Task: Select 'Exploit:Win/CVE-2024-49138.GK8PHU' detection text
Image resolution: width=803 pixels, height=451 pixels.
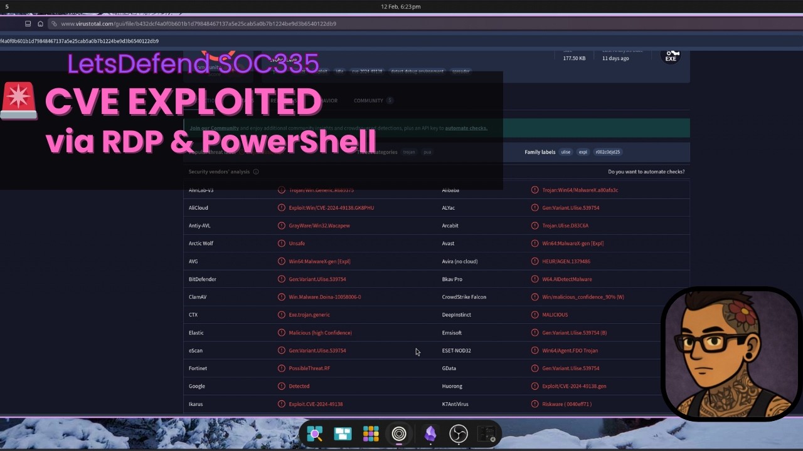Action: tap(331, 208)
